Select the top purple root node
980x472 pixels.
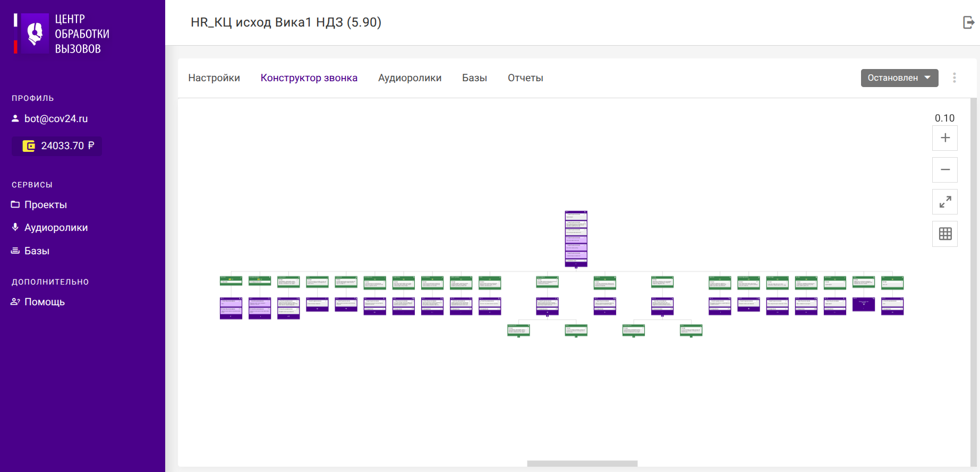(x=576, y=238)
